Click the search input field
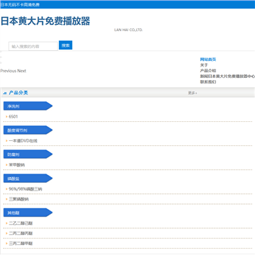Image resolution: width=255 pixels, height=255 pixels. coord(33,46)
